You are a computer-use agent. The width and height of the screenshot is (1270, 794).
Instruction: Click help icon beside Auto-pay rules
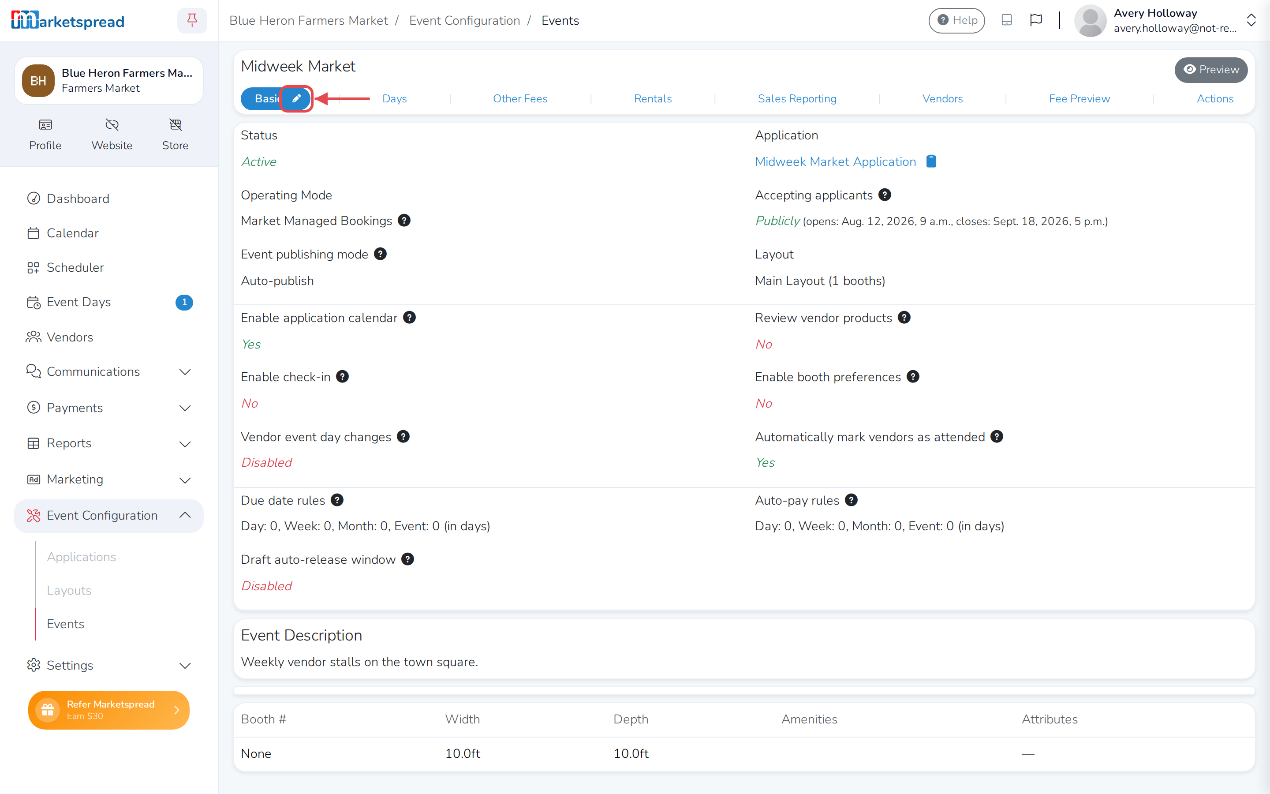pyautogui.click(x=851, y=500)
